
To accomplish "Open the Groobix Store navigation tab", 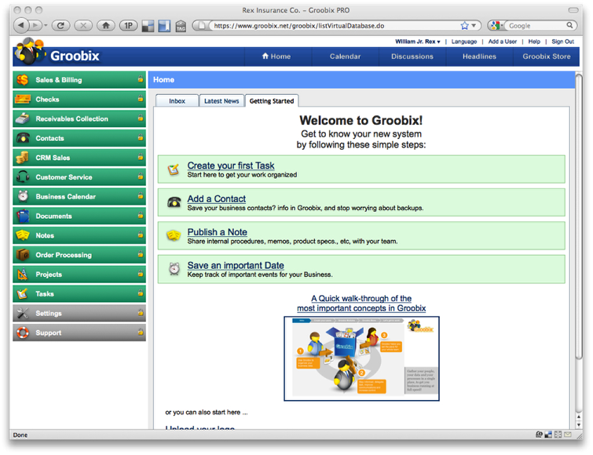I will coord(547,56).
